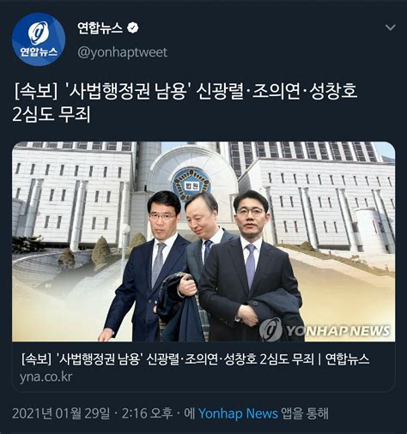Open the Yonhap News profile avatar
The width and height of the screenshot is (407, 434).
coord(39,39)
